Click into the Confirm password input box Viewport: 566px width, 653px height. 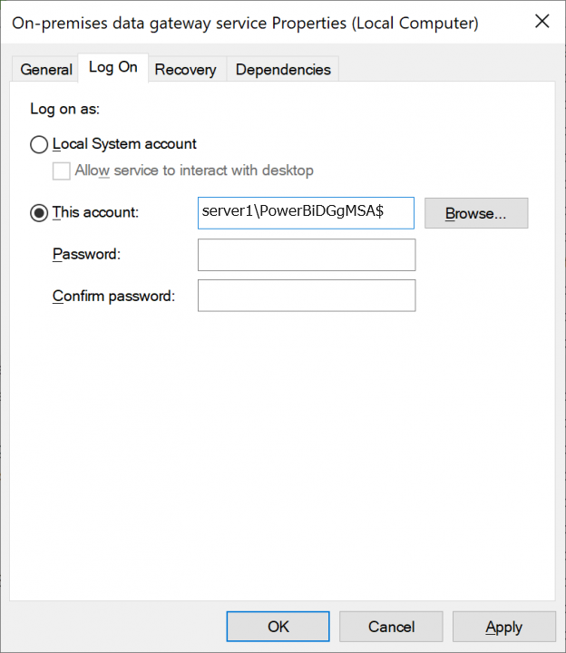click(x=306, y=296)
